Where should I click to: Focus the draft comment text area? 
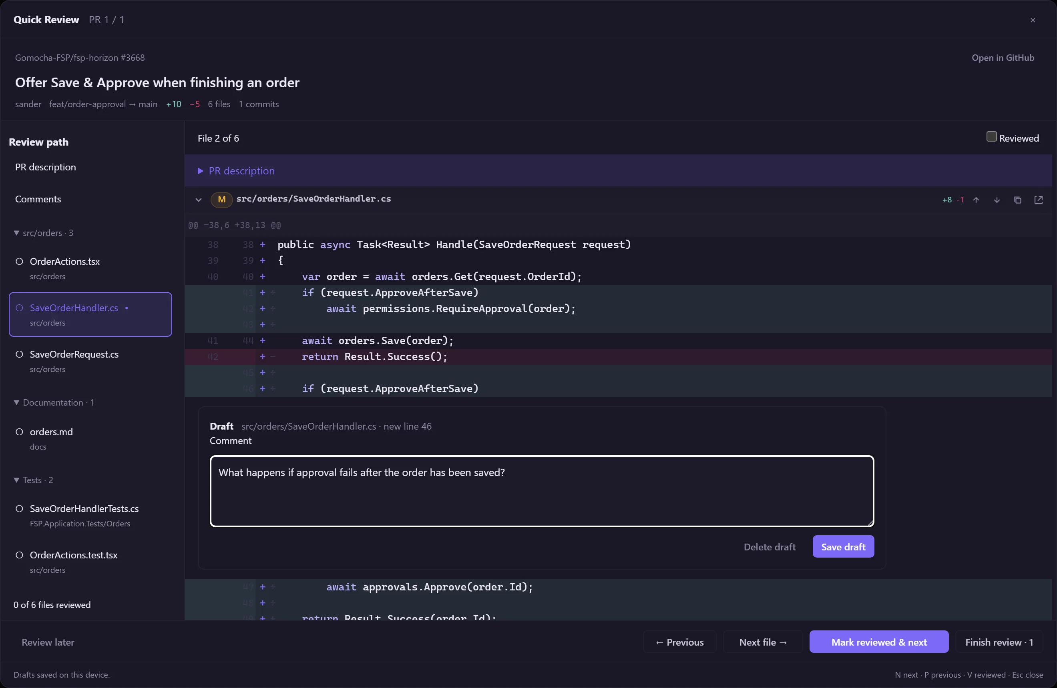[542, 491]
